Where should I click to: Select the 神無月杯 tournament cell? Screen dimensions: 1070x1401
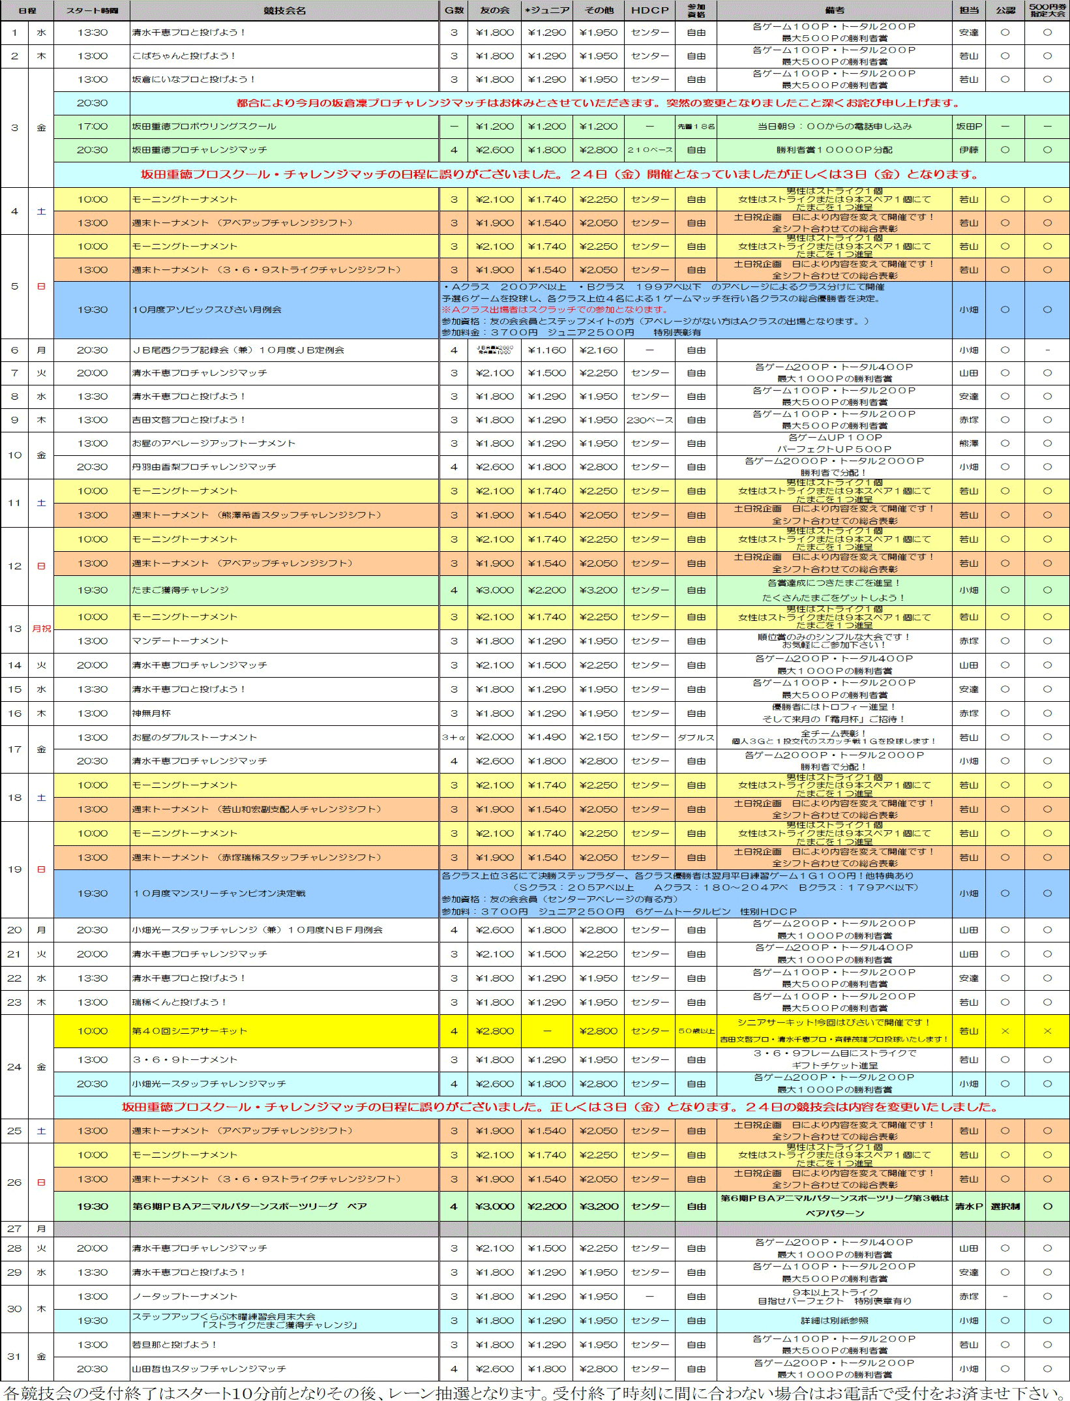point(152,714)
